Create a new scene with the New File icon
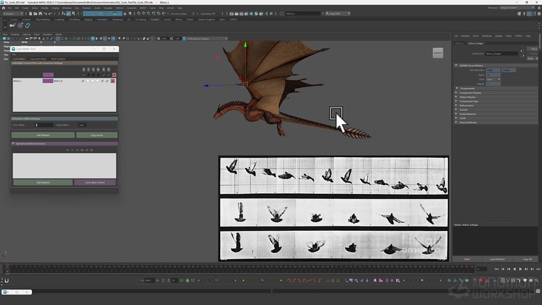The width and height of the screenshot is (542, 305). click(30, 13)
